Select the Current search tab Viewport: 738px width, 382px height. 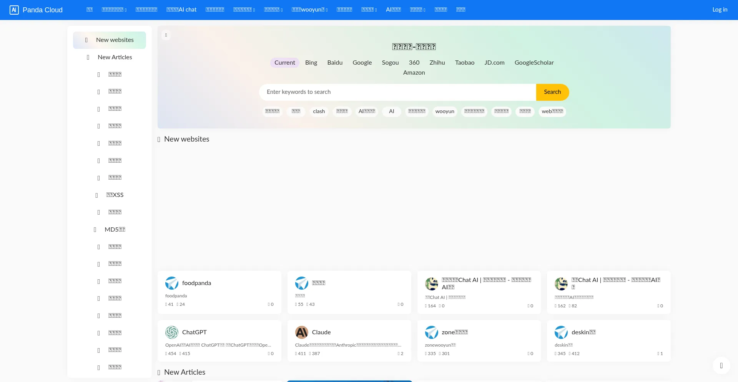(285, 63)
